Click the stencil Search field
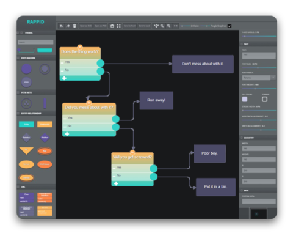 [35, 42]
